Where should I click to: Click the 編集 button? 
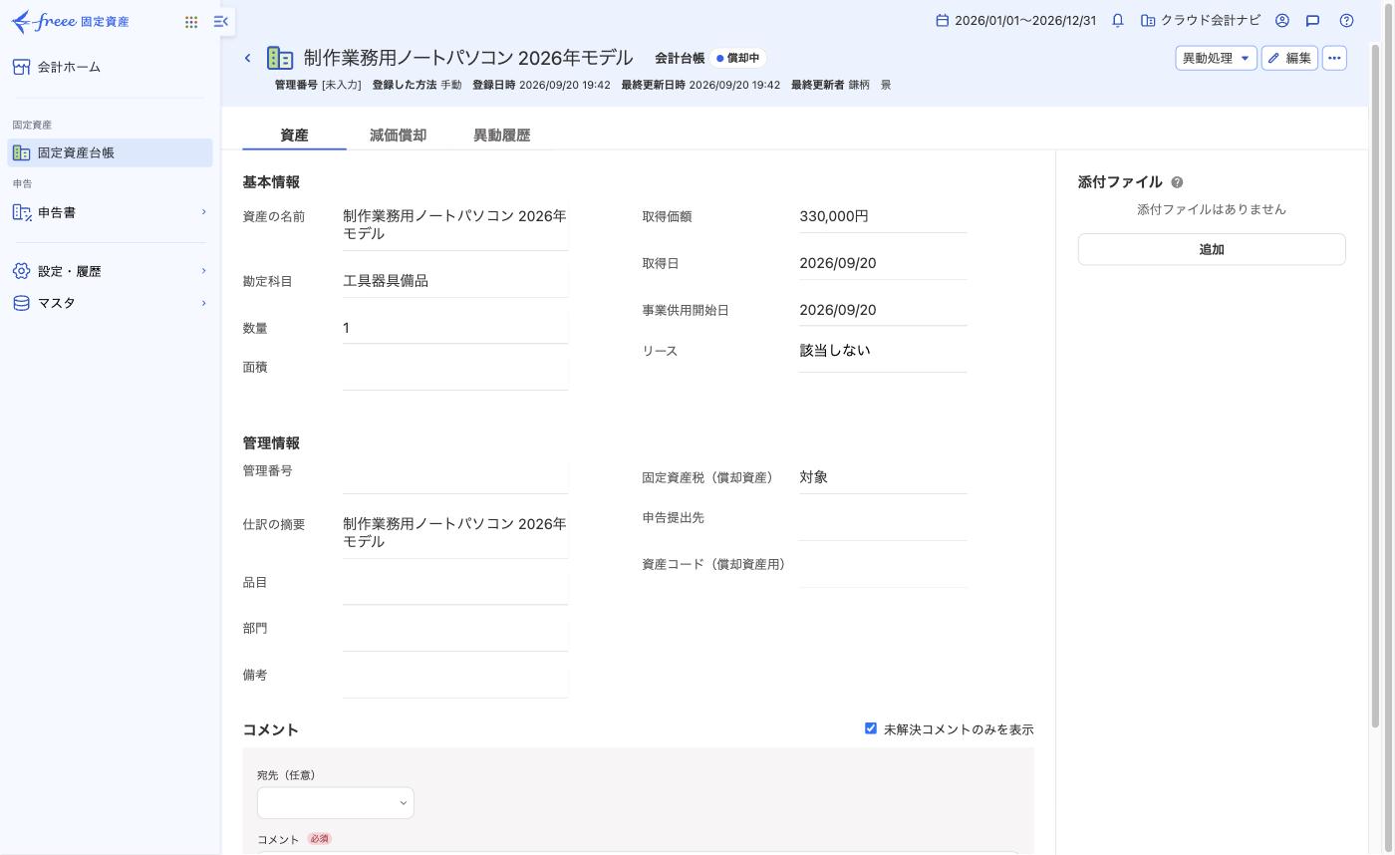tap(1289, 58)
